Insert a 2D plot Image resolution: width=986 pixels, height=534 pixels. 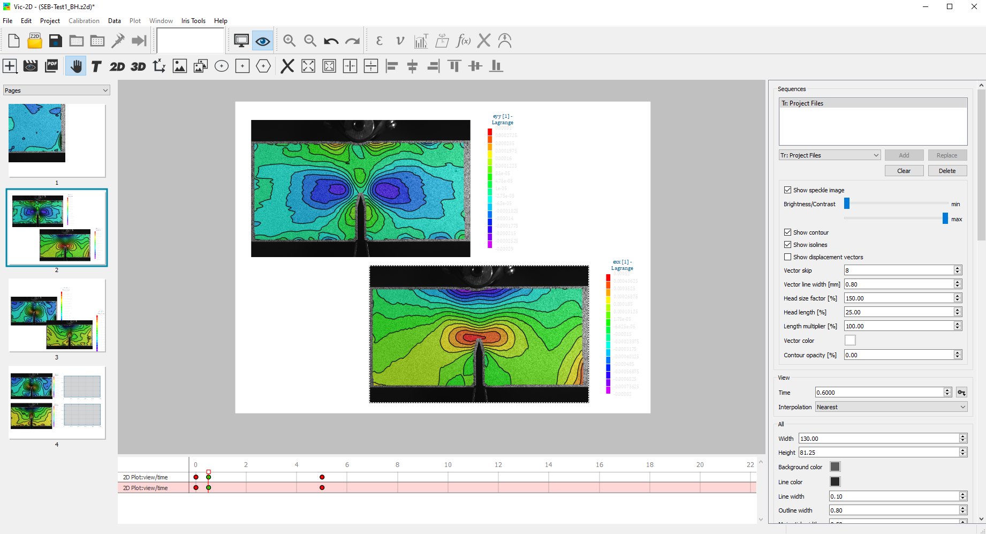(x=117, y=65)
